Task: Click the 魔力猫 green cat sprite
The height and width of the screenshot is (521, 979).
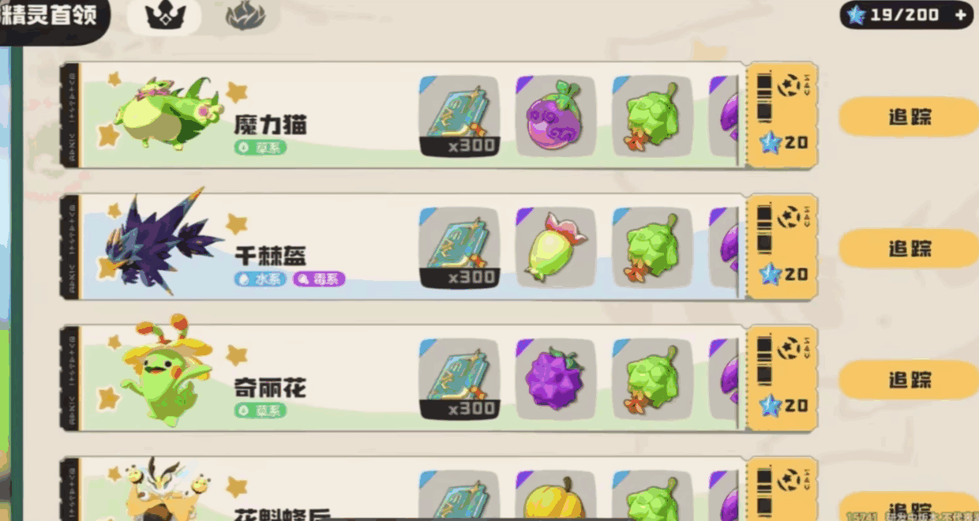Action: 168,114
